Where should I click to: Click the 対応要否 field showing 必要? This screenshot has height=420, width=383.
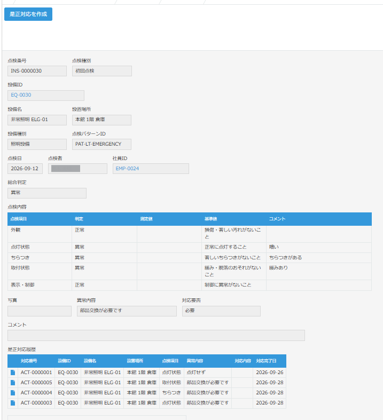point(221,311)
